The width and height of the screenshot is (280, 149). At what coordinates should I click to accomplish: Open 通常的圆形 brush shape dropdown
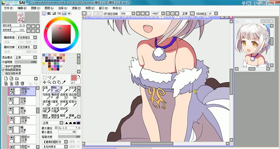click(x=66, y=142)
